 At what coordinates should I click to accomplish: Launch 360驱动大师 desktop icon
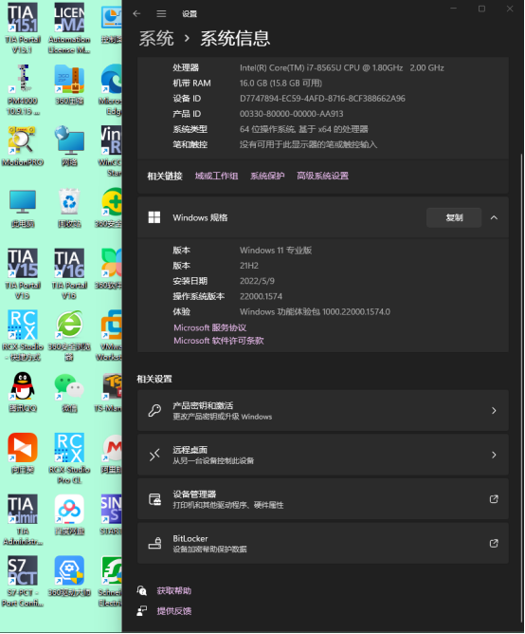(69, 577)
